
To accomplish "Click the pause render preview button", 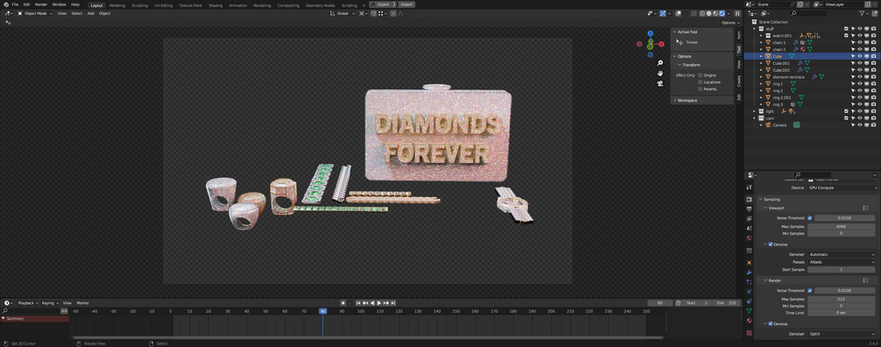I will click(738, 13).
